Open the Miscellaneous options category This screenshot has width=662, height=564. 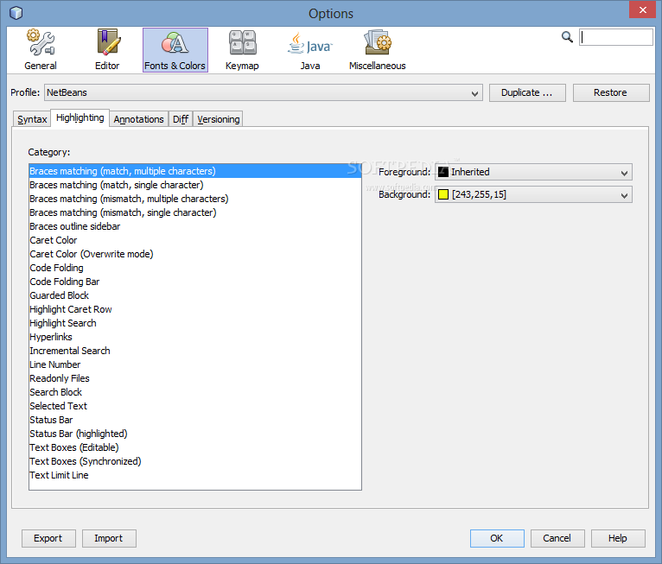click(x=378, y=50)
